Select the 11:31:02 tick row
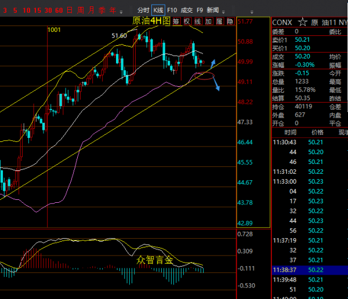 pyautogui.click(x=310, y=172)
